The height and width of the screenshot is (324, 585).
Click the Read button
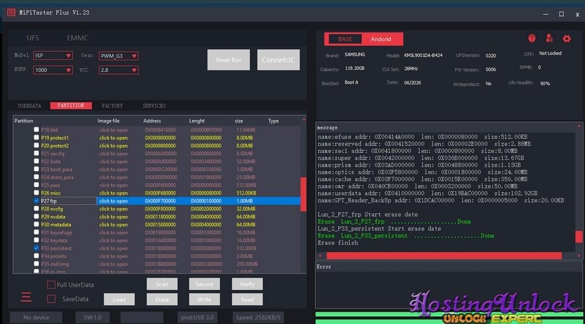click(247, 299)
